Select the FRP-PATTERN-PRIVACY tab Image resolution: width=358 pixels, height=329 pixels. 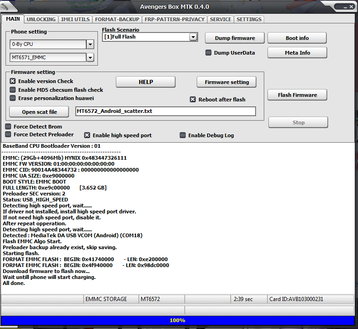(x=175, y=19)
